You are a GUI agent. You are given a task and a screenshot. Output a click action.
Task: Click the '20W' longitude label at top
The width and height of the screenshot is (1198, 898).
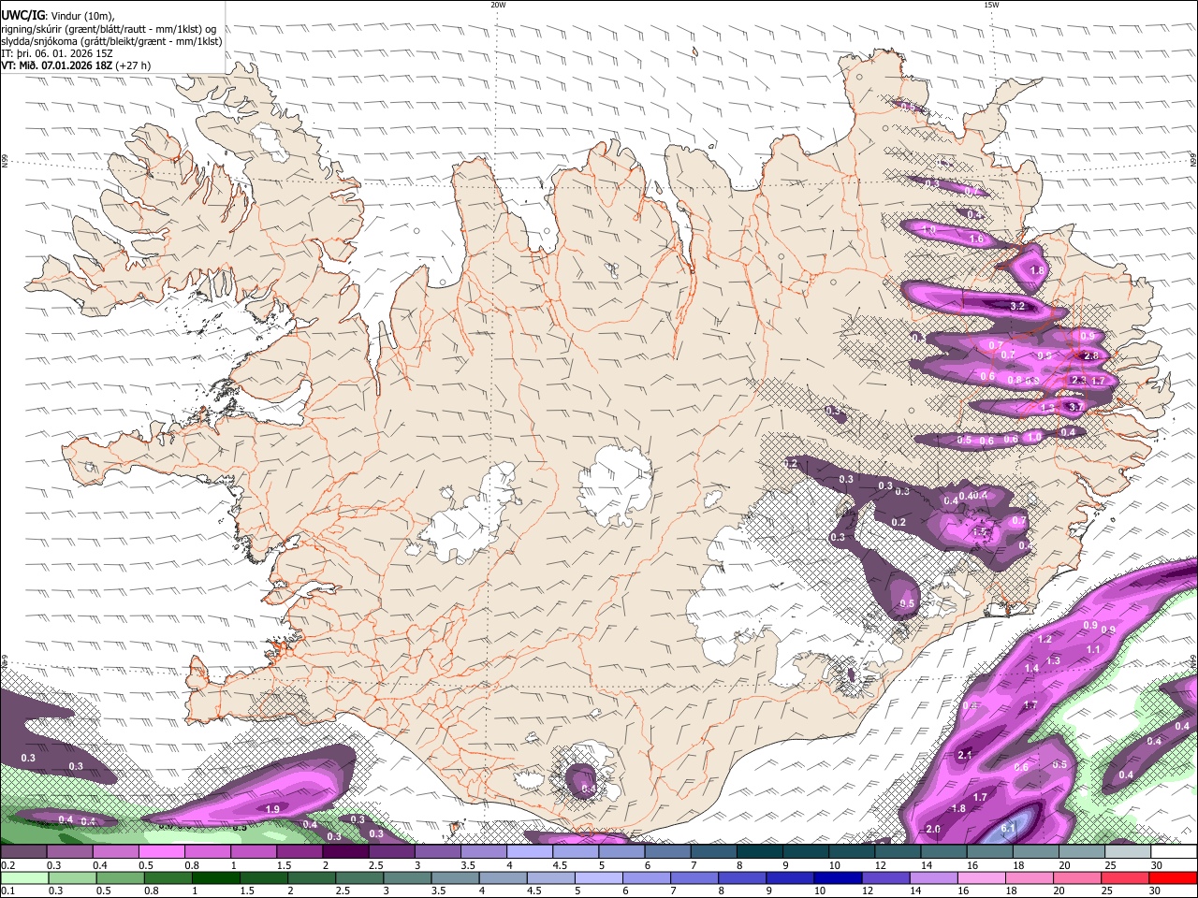(x=498, y=5)
